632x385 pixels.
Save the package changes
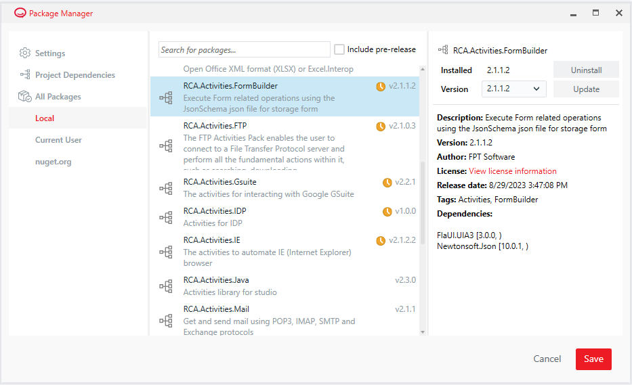coord(593,359)
